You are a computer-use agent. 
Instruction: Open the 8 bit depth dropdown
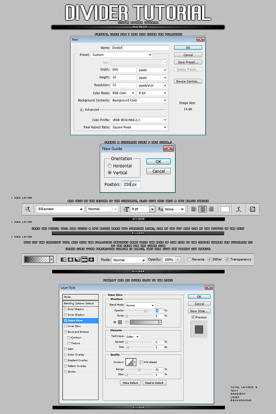[152, 93]
